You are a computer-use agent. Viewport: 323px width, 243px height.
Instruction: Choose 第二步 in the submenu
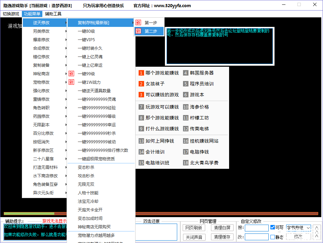click(x=149, y=31)
